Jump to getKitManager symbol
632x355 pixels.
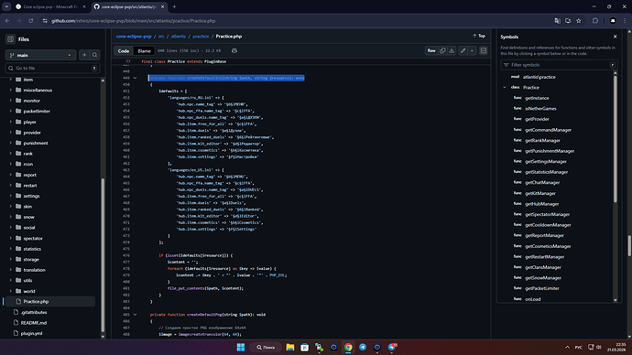click(540, 193)
